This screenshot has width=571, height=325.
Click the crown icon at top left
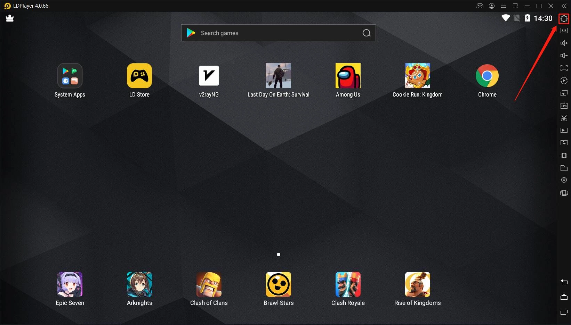pyautogui.click(x=10, y=18)
